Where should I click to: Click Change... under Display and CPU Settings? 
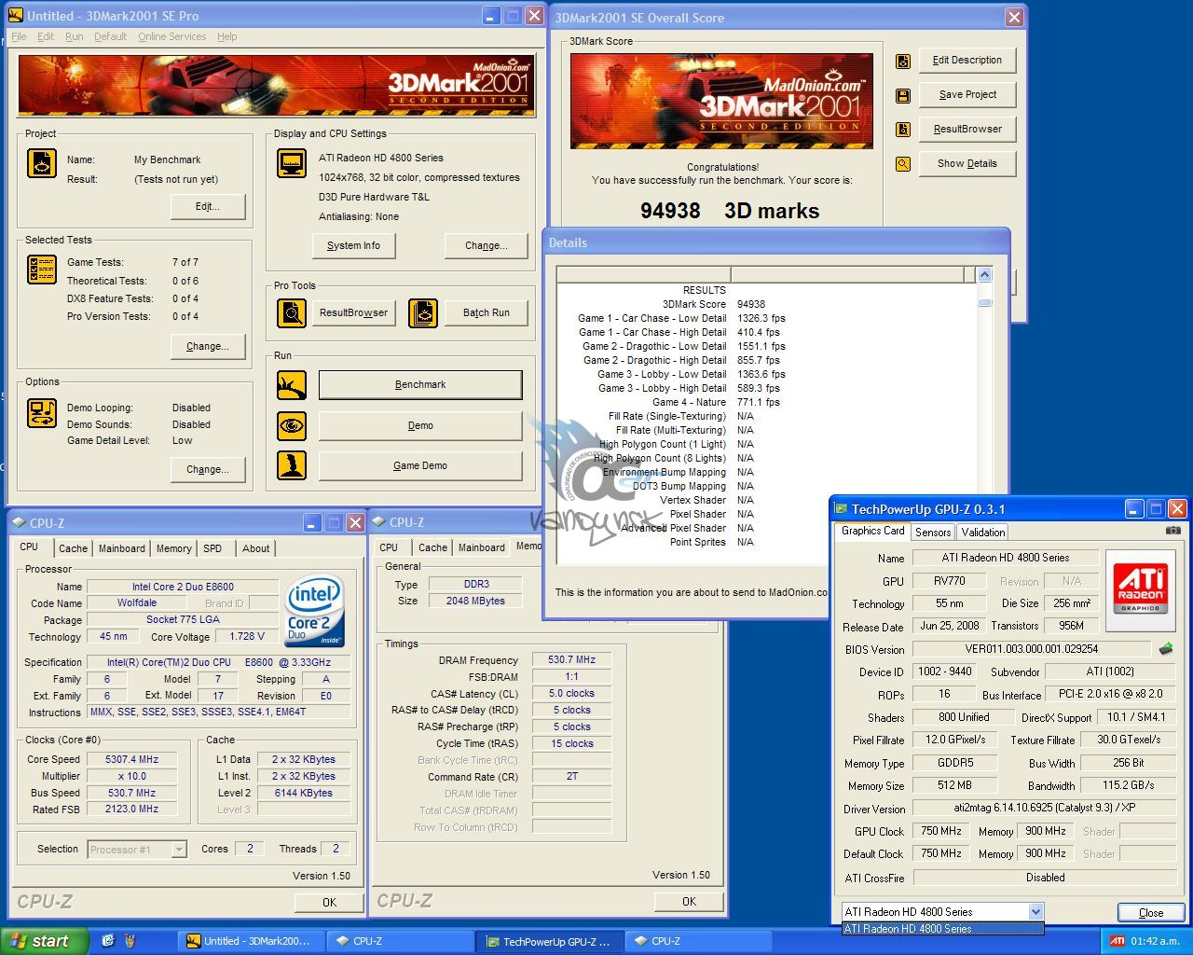(x=487, y=245)
